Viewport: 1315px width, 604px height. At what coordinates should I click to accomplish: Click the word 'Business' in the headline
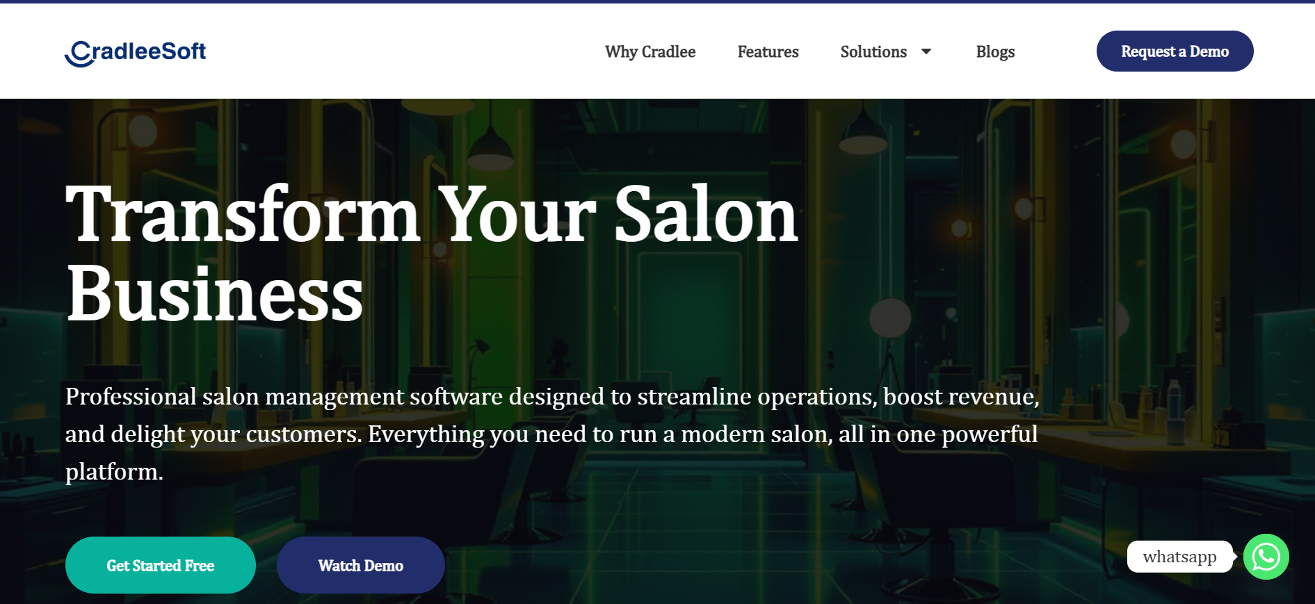pyautogui.click(x=214, y=295)
